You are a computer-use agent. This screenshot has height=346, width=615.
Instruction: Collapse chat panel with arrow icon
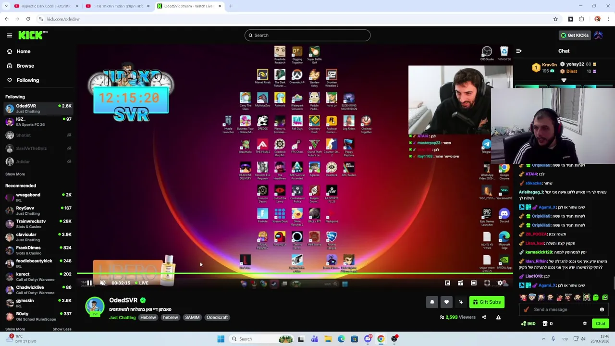point(519,51)
